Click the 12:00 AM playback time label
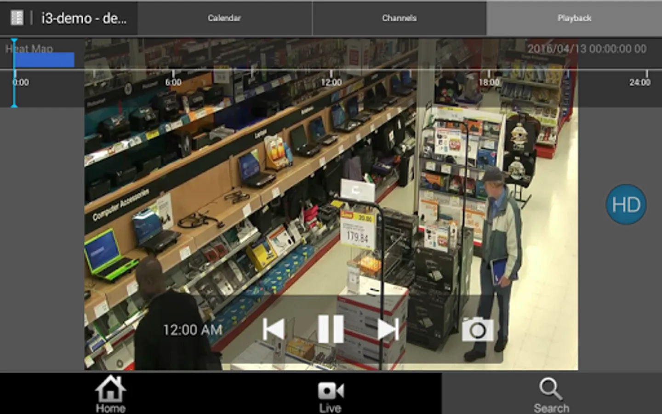This screenshot has height=414, width=662. (193, 330)
